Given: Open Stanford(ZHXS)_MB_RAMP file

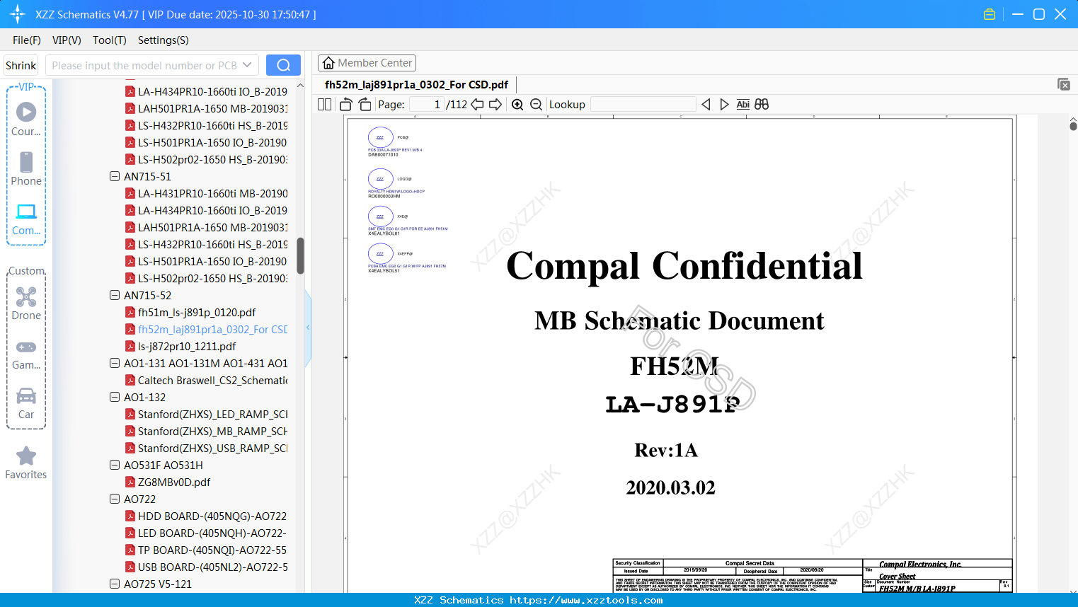Looking at the screenshot, I should pos(207,431).
